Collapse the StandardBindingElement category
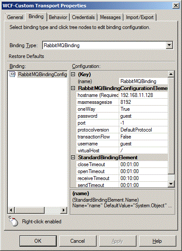This screenshot has height=251, width=182. pyautogui.click(x=73, y=158)
